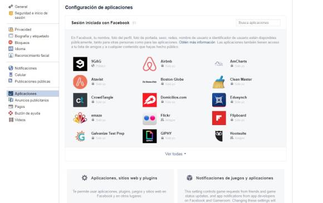323x203 pixels.
Task: Click the Airbnb logo icon
Action: [x=150, y=64]
